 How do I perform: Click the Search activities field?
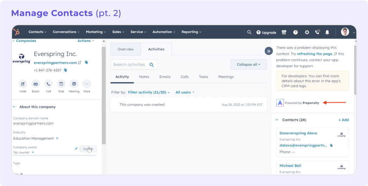coord(134,65)
